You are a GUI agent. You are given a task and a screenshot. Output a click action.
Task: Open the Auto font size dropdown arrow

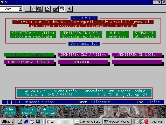pyautogui.click(x=20, y=9)
